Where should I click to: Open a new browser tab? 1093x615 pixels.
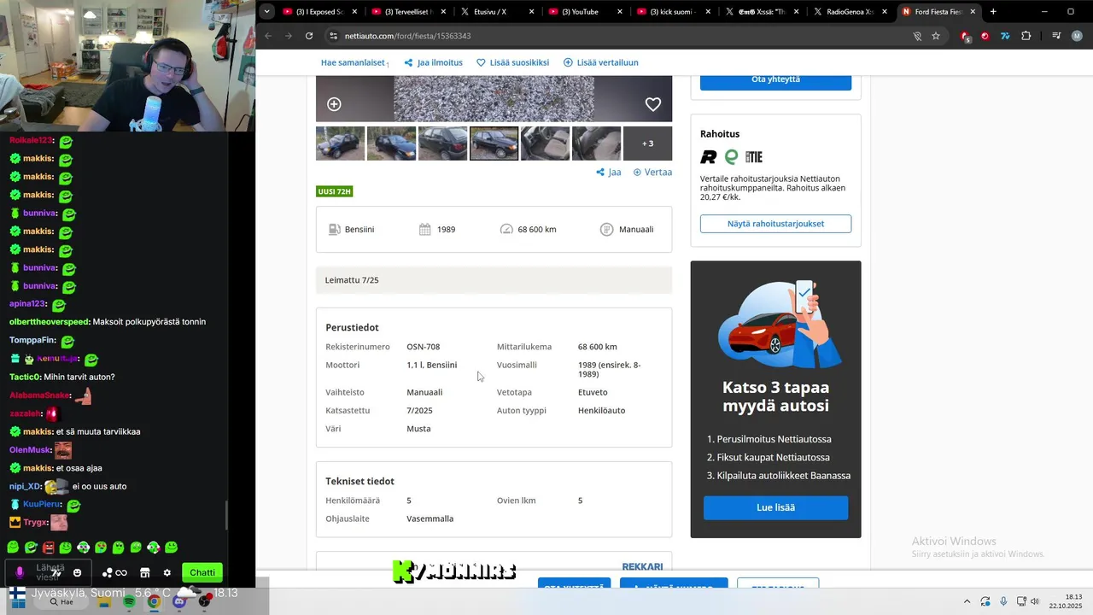(993, 12)
